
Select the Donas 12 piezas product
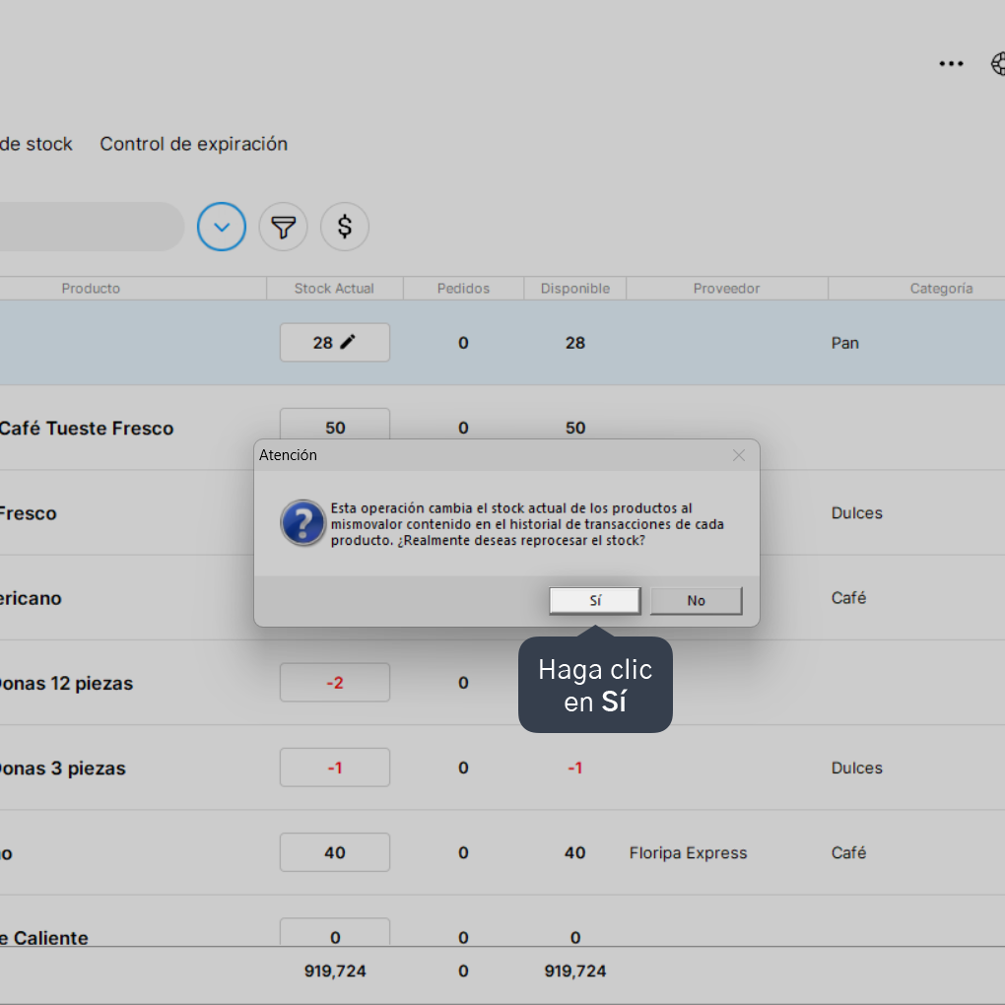tap(66, 683)
